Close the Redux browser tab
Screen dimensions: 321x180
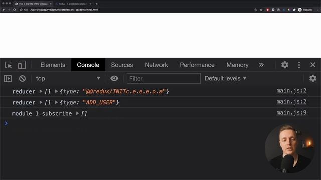(x=90, y=4)
